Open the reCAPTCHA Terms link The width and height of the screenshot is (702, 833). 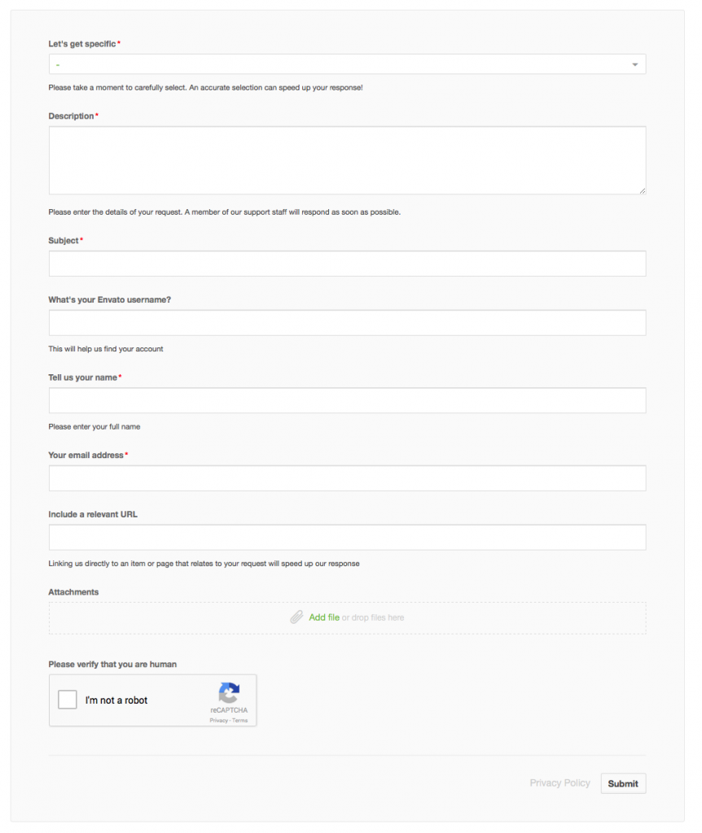tap(240, 721)
